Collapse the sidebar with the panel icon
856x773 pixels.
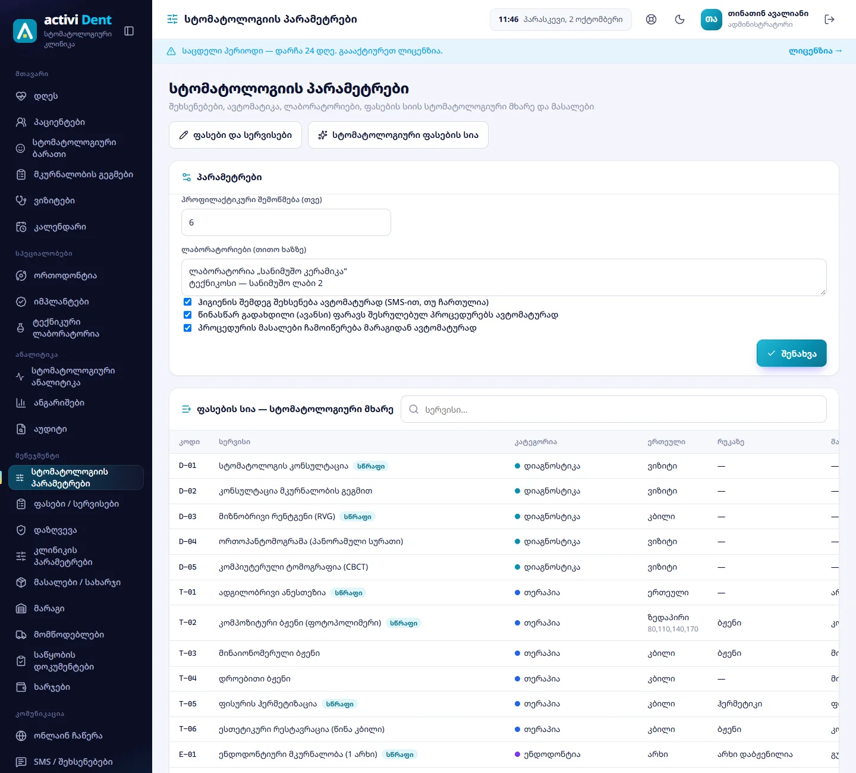129,31
